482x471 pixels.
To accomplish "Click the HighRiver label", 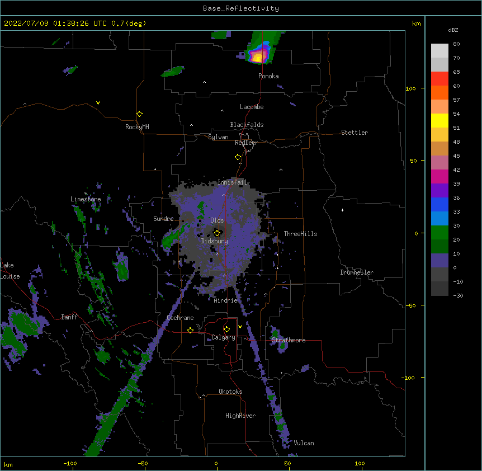I will 240,416.
